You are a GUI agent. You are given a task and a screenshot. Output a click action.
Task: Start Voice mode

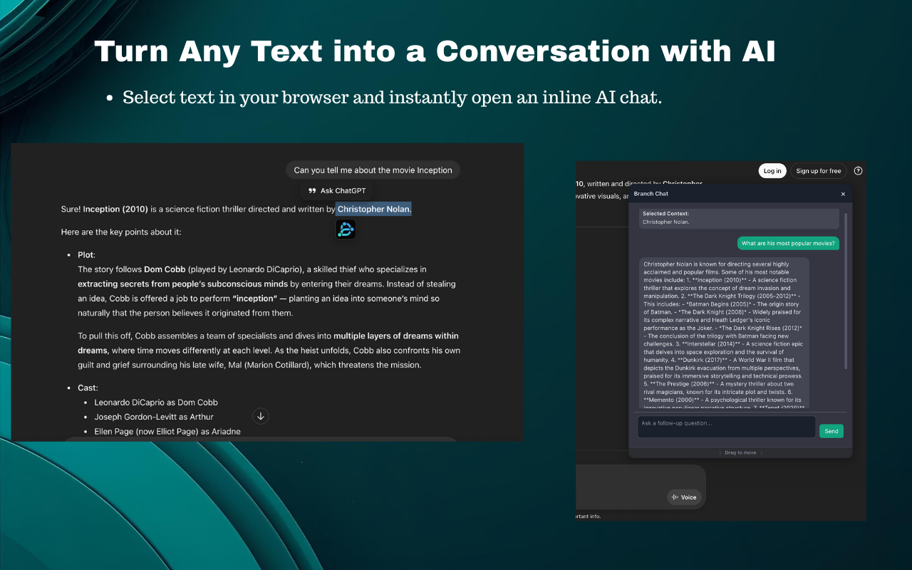[684, 497]
